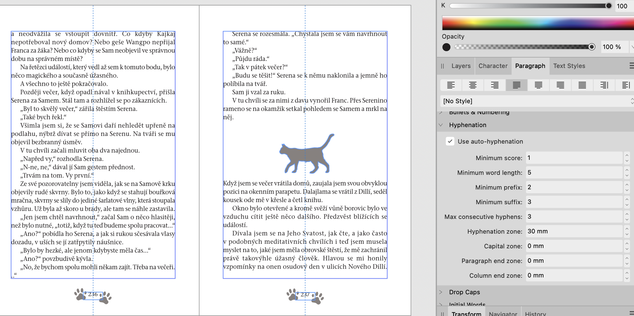634x316 pixels.
Task: Expand the Drop Caps section
Action: [441, 292]
